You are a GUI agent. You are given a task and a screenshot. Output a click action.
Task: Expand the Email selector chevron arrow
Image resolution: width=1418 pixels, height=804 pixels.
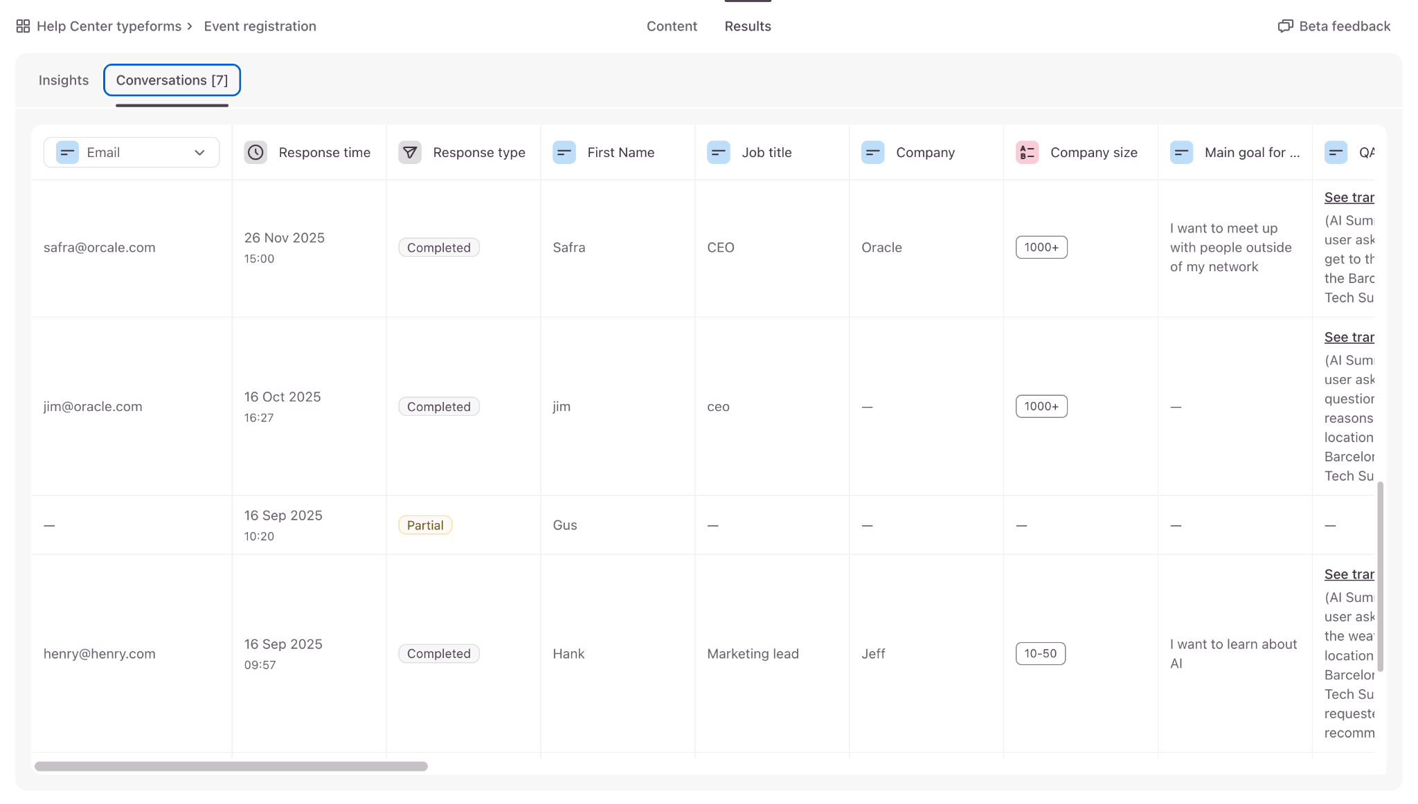click(199, 153)
